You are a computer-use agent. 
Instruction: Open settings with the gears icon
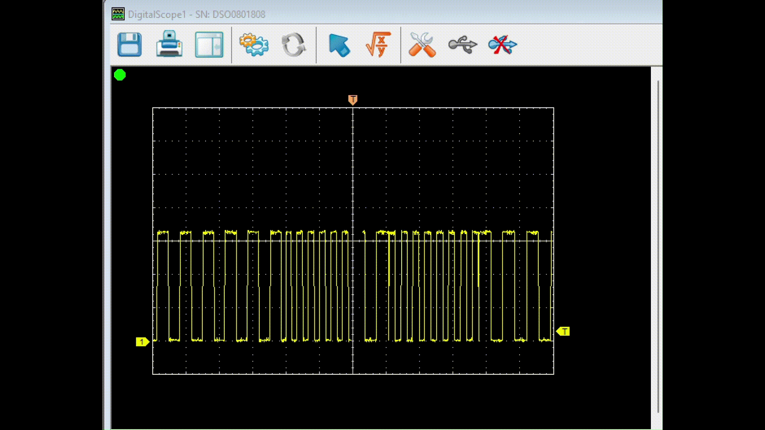[x=254, y=45]
